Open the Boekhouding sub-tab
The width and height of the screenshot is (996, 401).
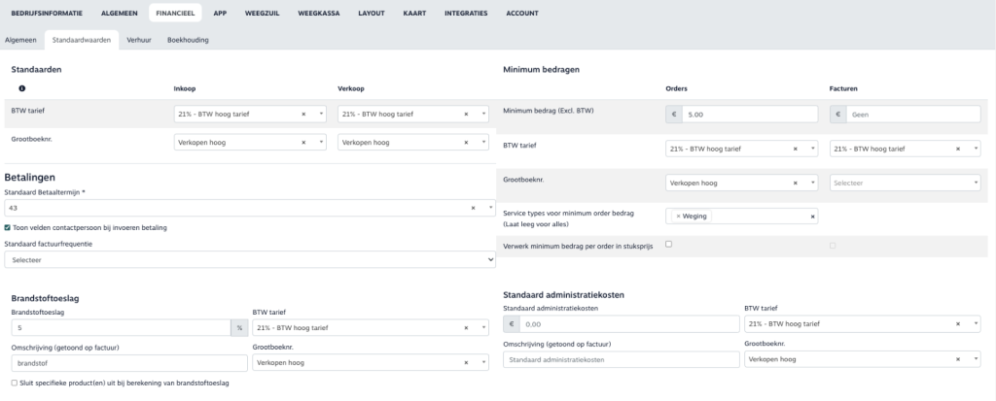[x=188, y=40]
